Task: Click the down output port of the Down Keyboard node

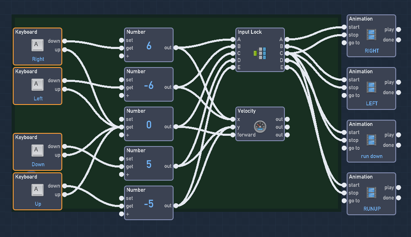Action: click(64, 146)
